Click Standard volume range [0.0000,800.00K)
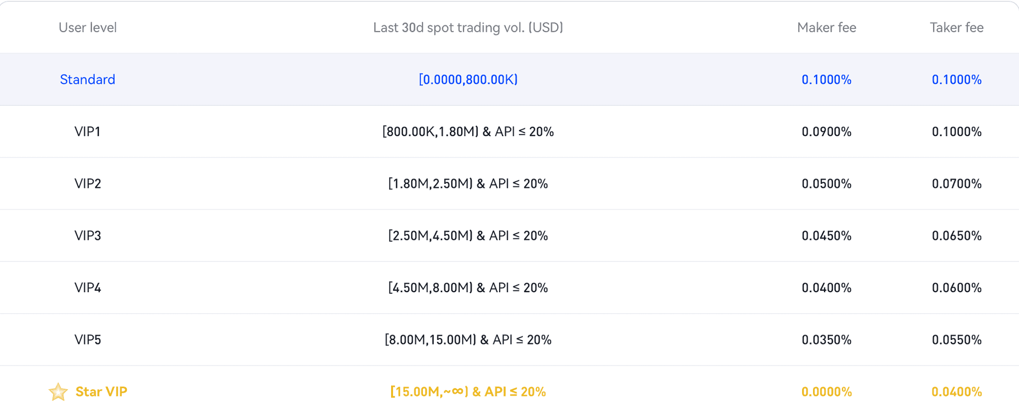The height and width of the screenshot is (417, 1019). 468,80
